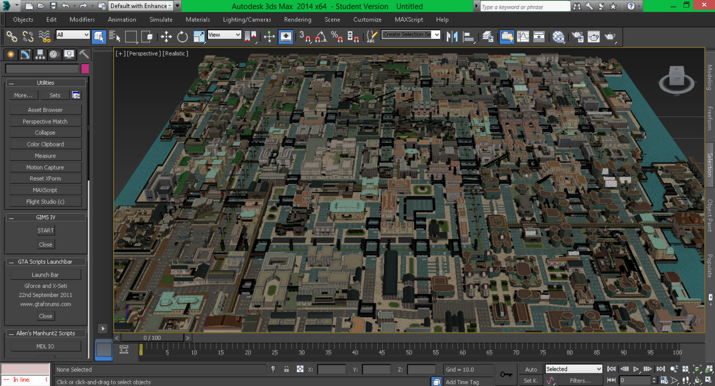Open the Animation menu
This screenshot has height=386, width=715.
pyautogui.click(x=122, y=19)
